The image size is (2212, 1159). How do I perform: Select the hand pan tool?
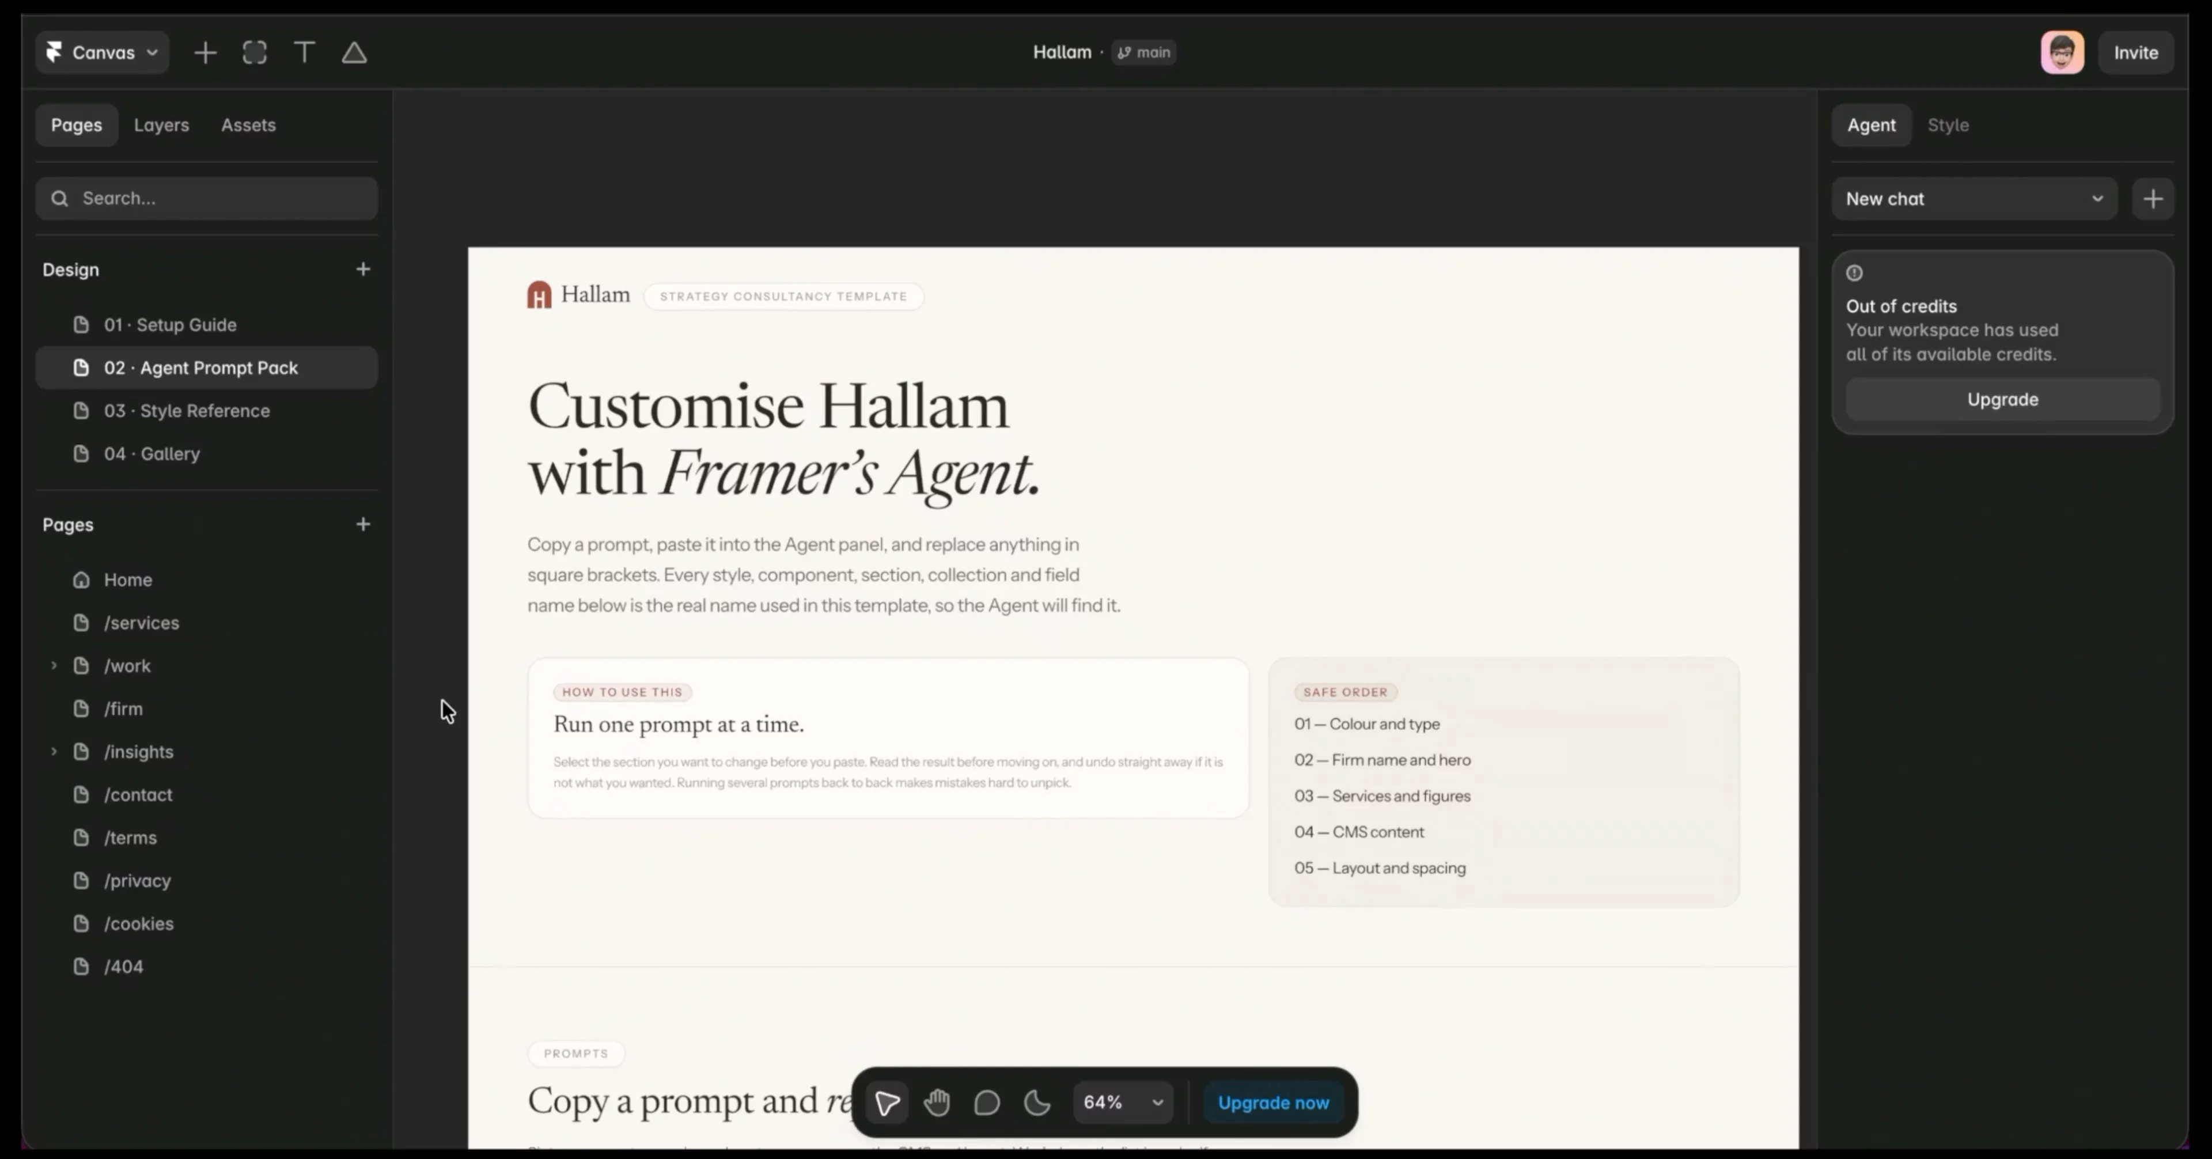(937, 1103)
